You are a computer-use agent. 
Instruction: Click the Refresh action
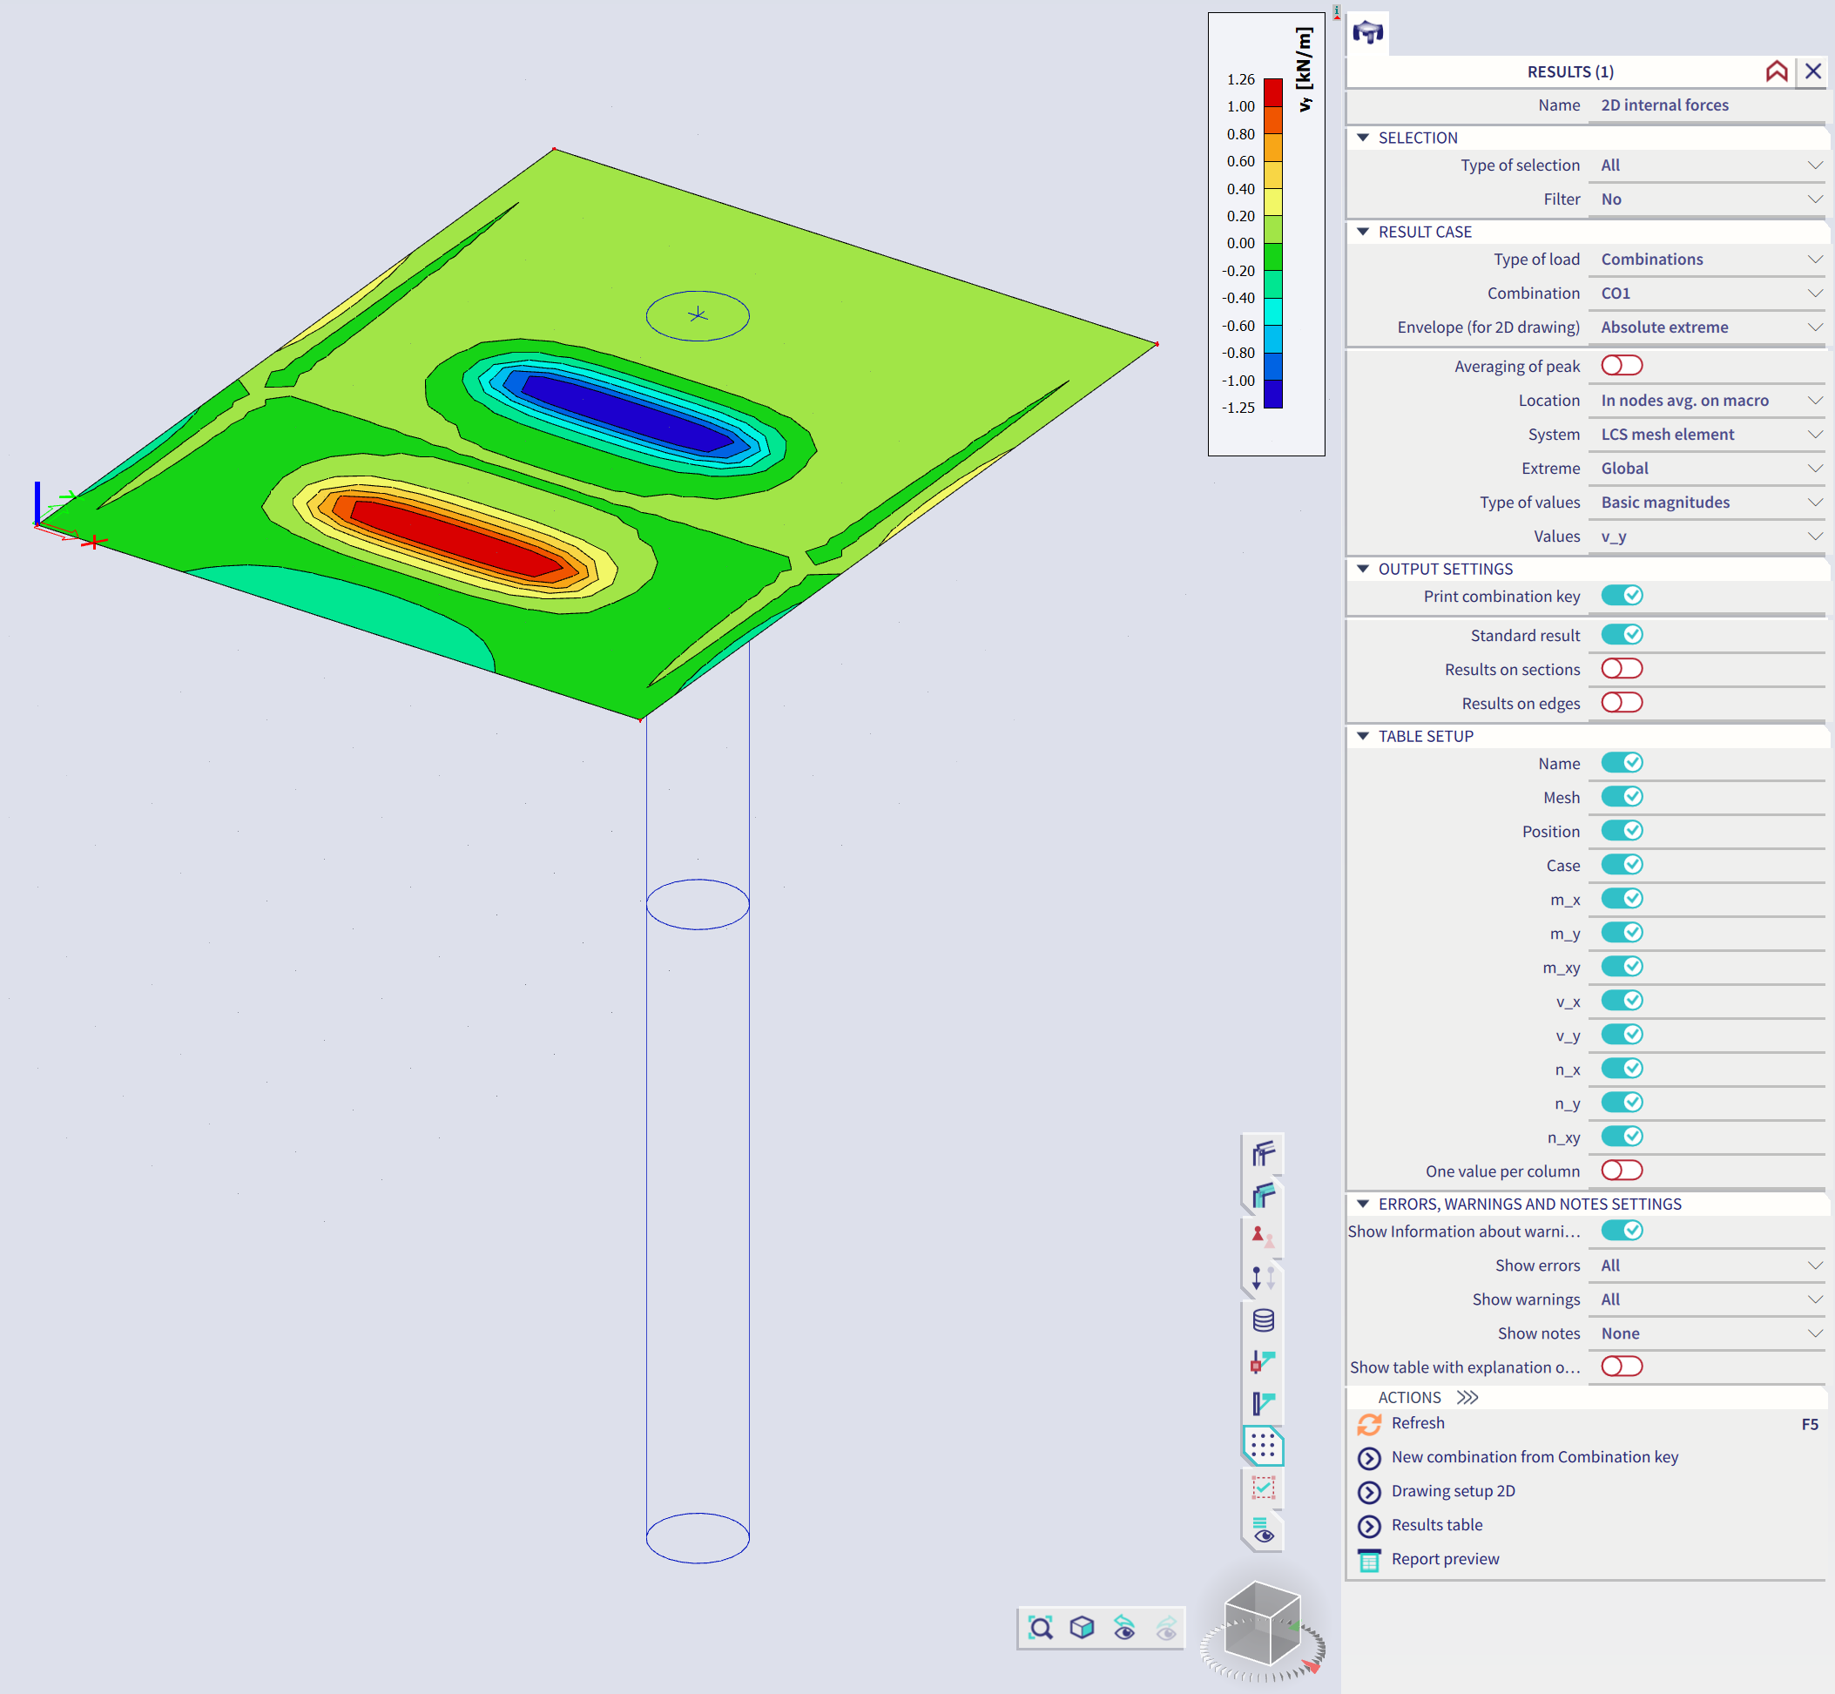point(1417,1422)
